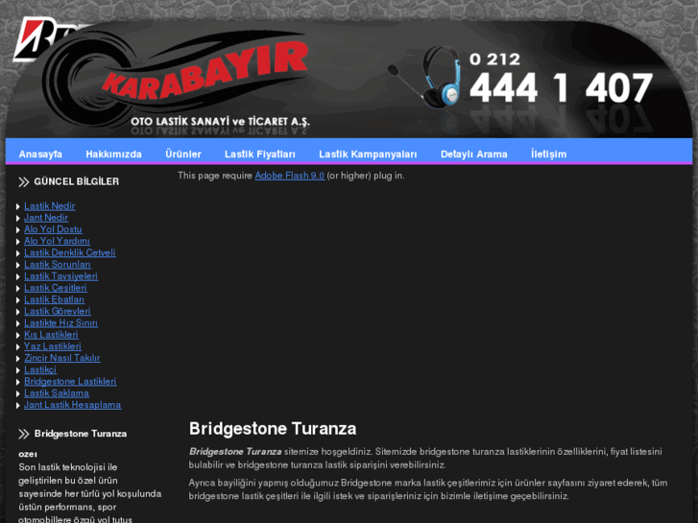698x523 pixels.
Task: Open Jant Lastik Hesaplama link
Action: [x=73, y=405]
